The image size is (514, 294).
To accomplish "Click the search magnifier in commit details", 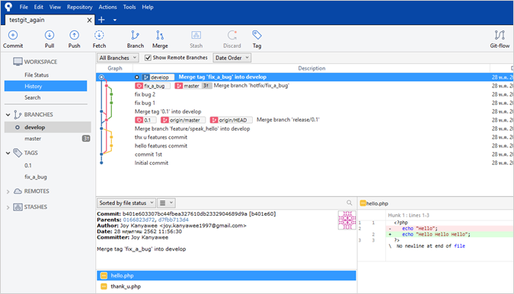I will 350,203.
